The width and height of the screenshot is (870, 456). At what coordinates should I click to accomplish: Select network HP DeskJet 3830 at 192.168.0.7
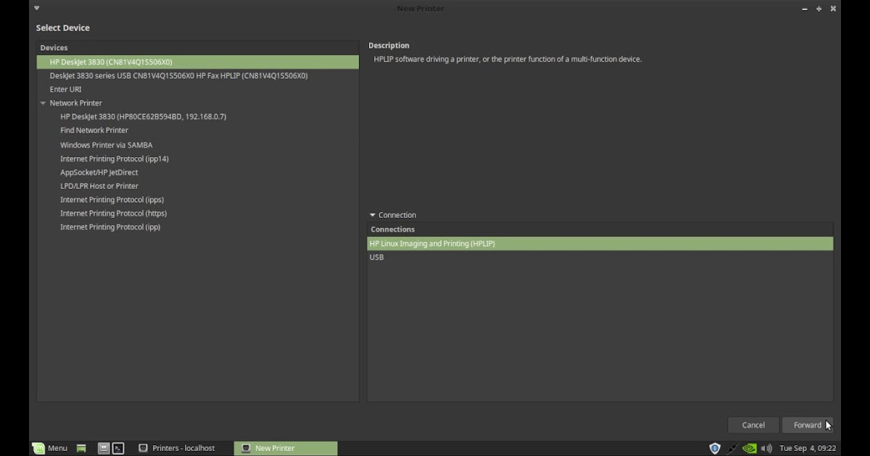(197, 117)
